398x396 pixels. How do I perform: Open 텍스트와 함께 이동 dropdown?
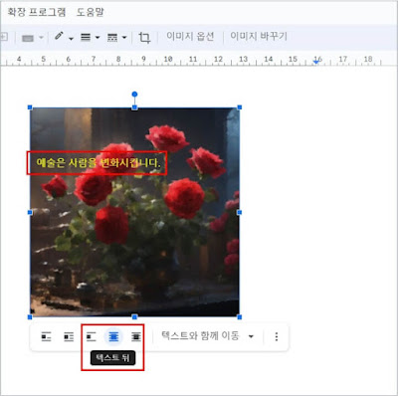207,336
